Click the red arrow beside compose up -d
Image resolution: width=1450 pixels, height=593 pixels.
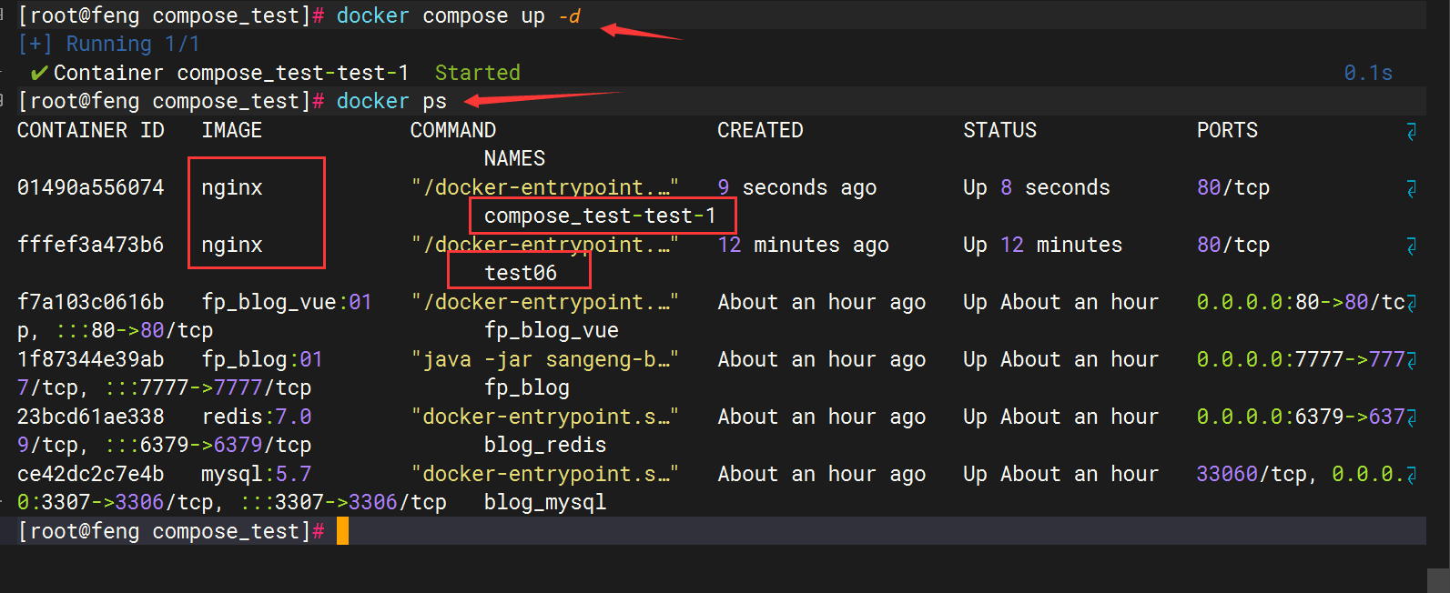(640, 33)
